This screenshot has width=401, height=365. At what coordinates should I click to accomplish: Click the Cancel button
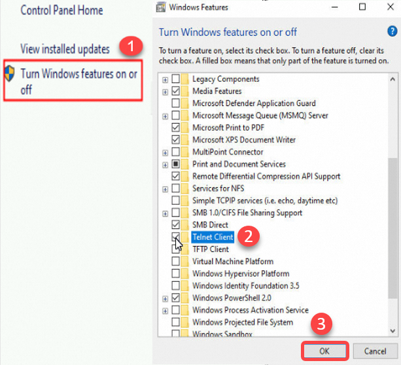[x=375, y=351]
